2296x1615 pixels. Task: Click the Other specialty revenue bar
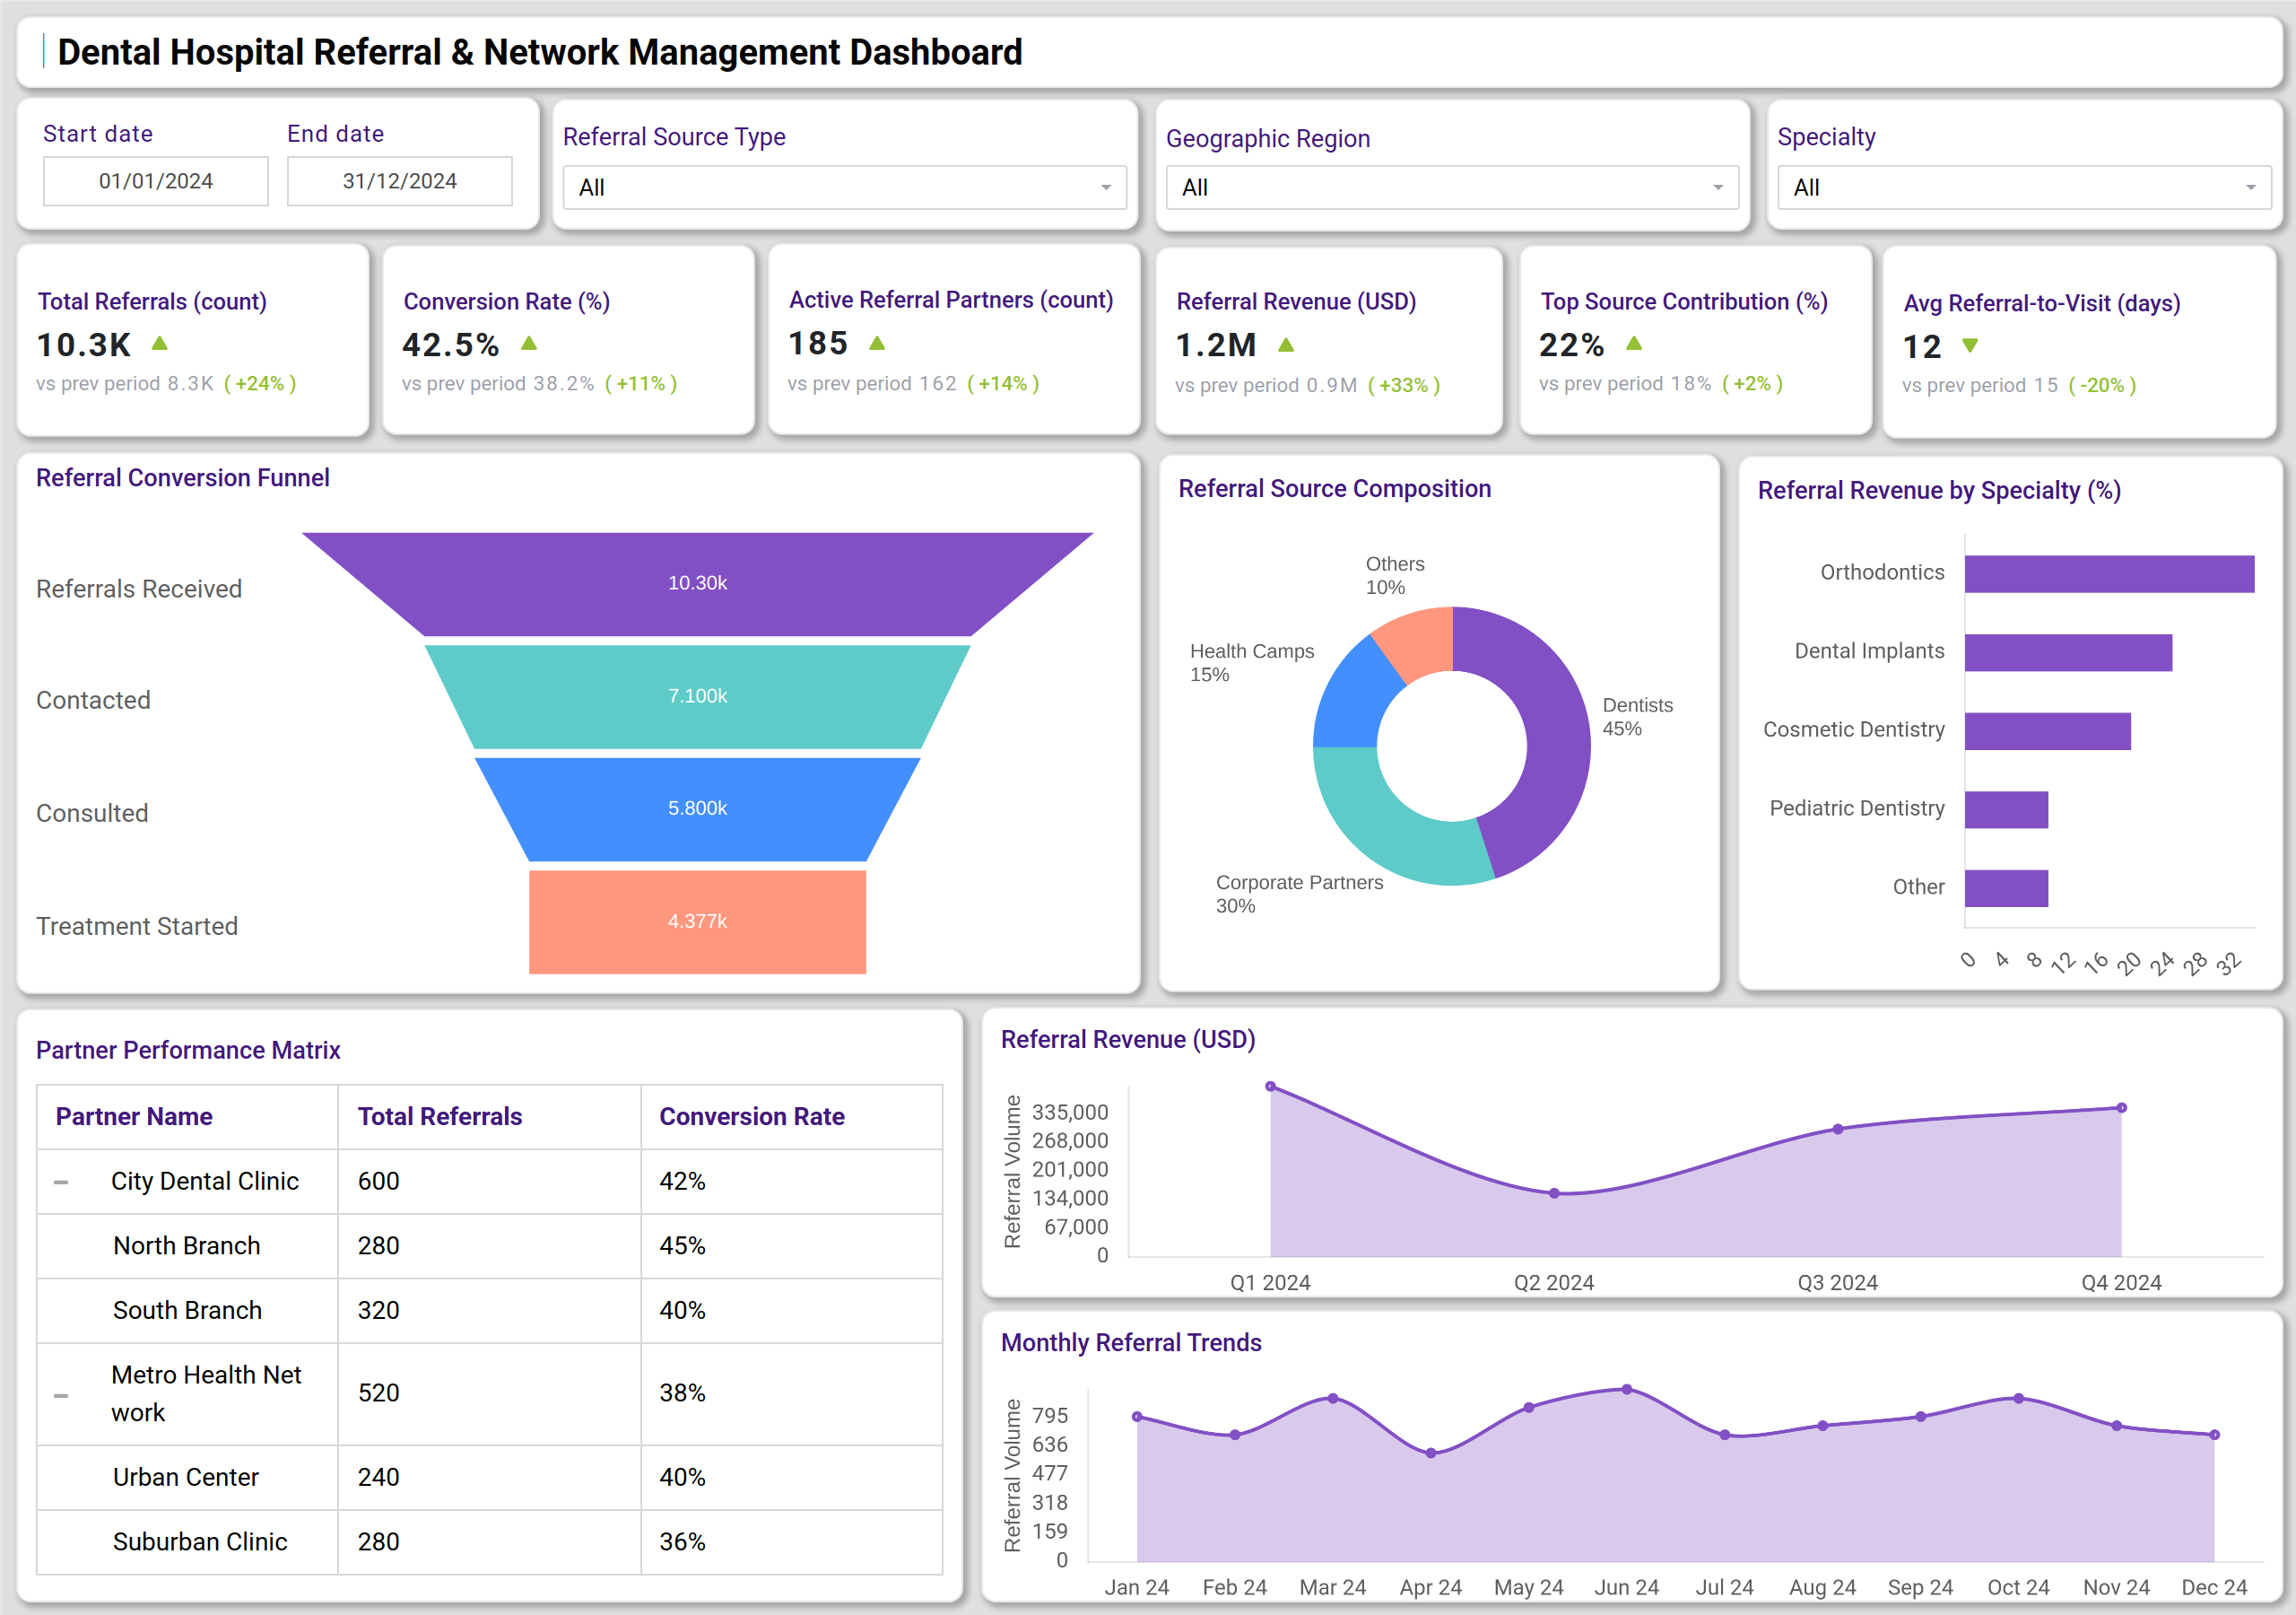[2006, 888]
